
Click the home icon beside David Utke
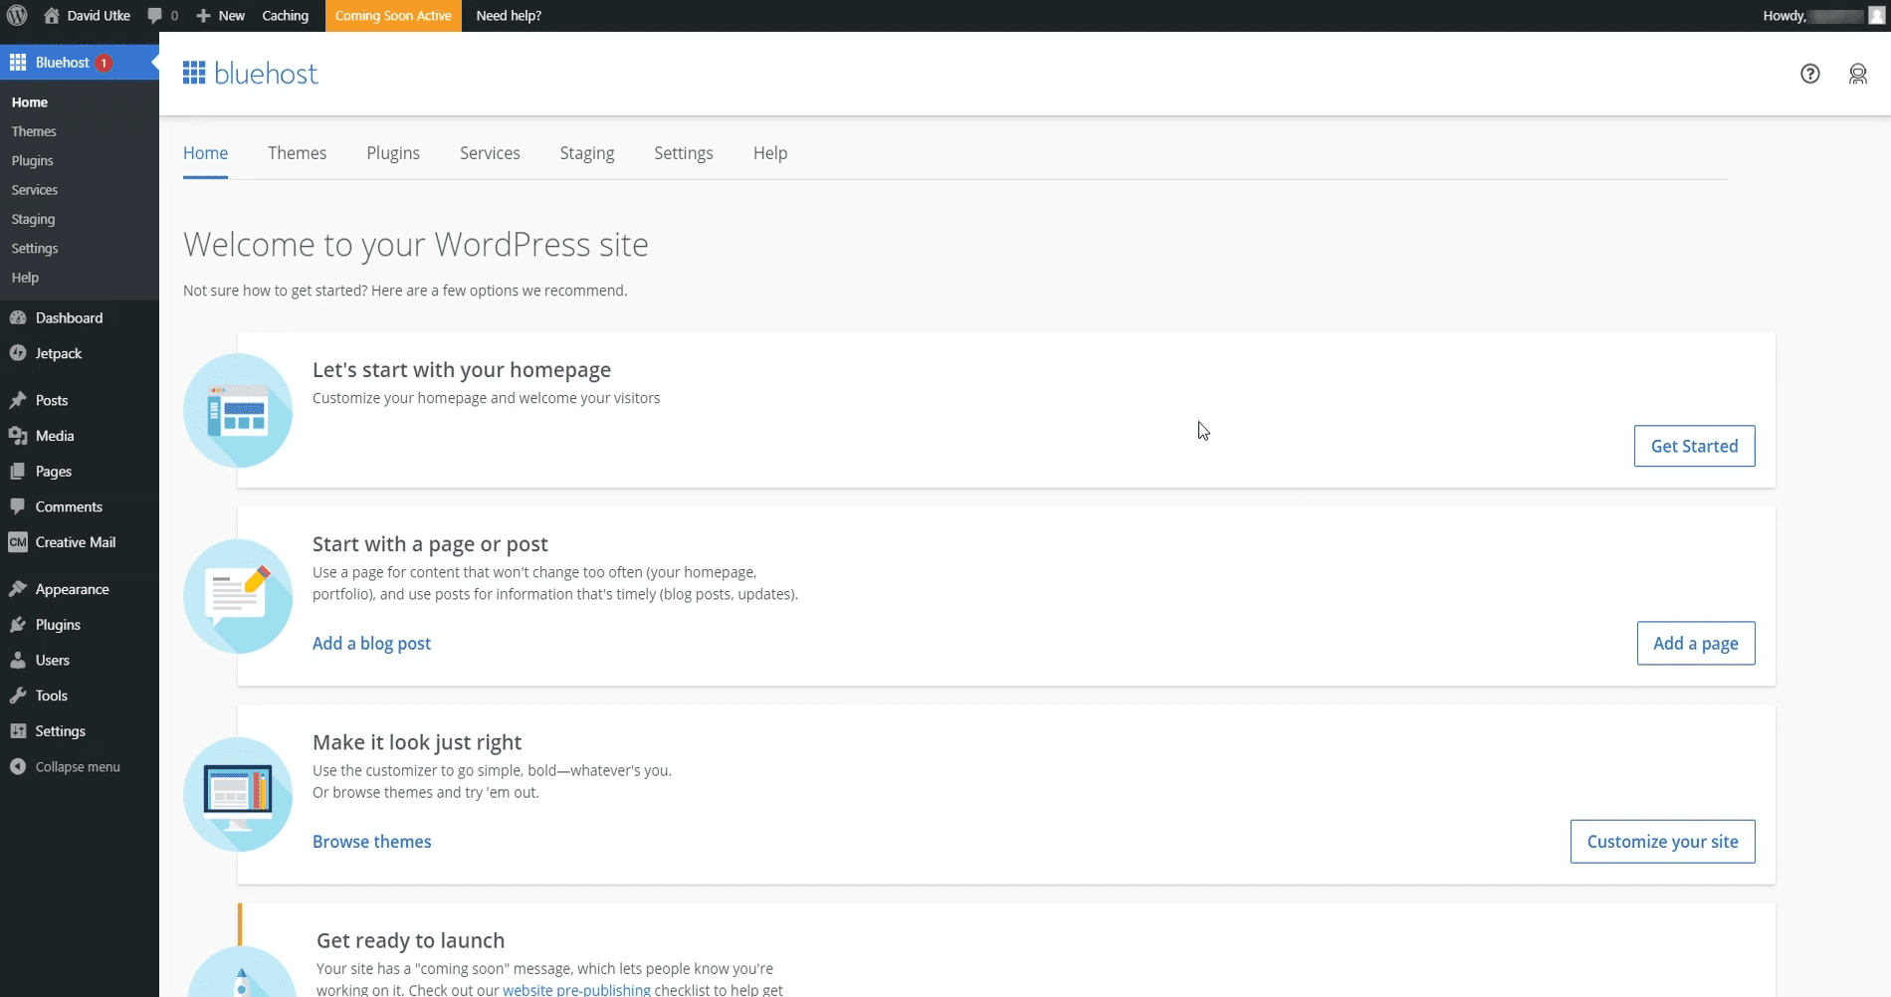52,16
